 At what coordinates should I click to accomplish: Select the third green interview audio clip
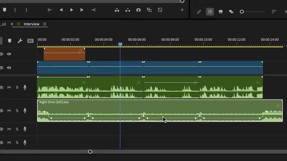172,87
